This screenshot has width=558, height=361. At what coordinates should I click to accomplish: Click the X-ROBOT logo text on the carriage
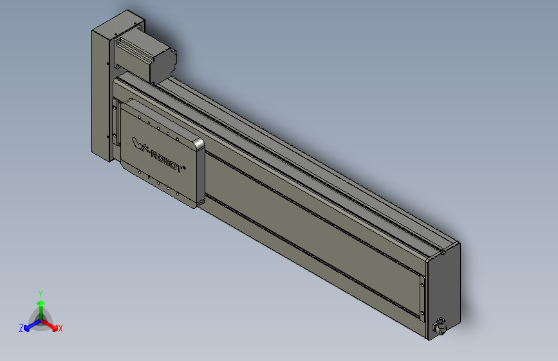159,155
